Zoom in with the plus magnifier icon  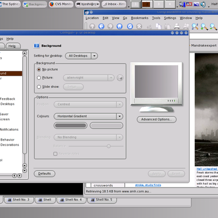click(204, 27)
